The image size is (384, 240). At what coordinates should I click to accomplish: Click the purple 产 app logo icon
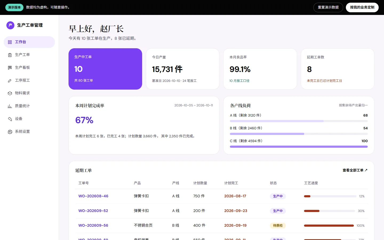[x=10, y=25]
